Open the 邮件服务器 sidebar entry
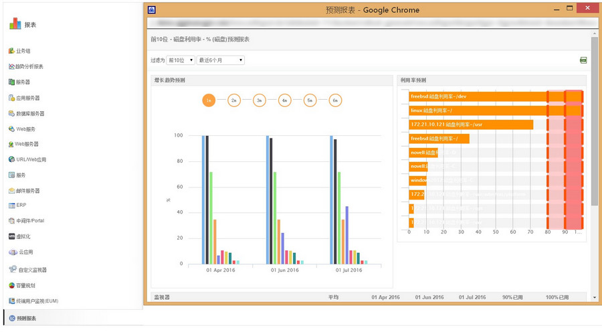The width and height of the screenshot is (602, 332). pos(27,190)
